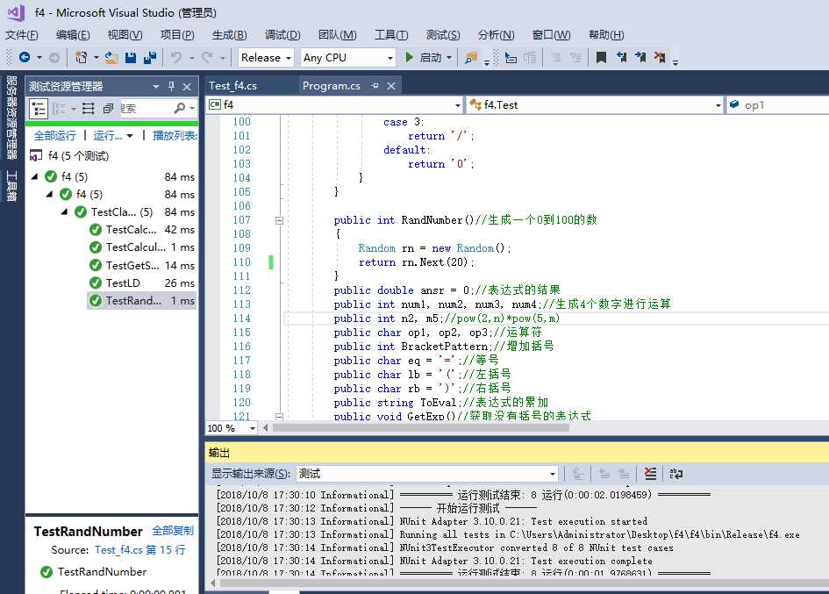
Task: Click the hierarchy view icon in Test Explorer
Action: [x=38, y=109]
